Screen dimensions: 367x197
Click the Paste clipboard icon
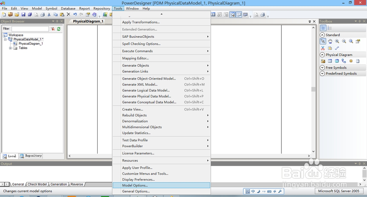62,15
